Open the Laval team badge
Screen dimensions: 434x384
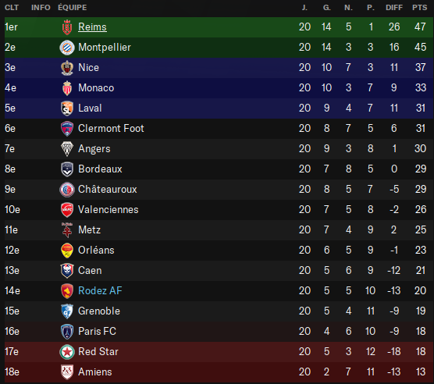click(67, 108)
